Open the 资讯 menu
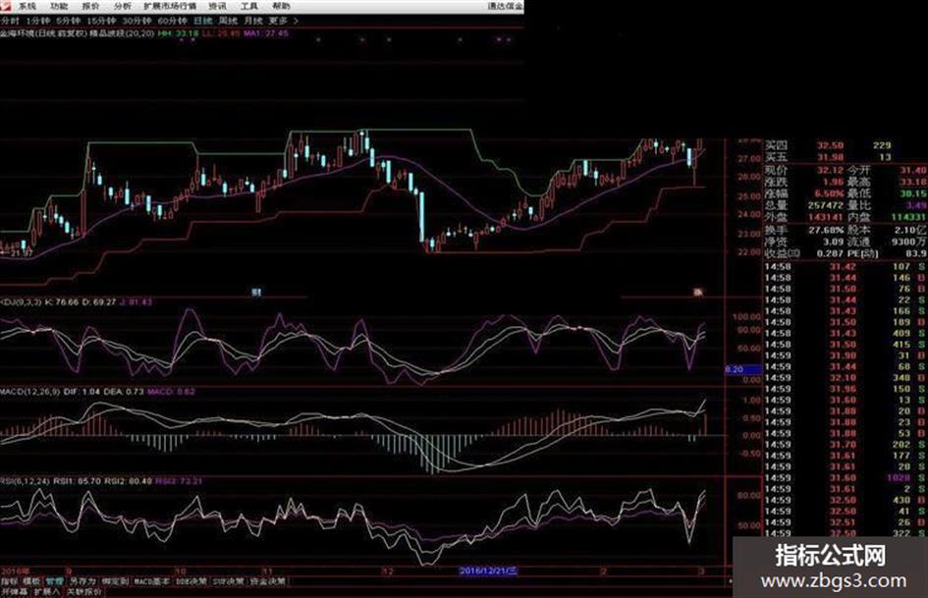This screenshot has height=598, width=928. pos(217,6)
